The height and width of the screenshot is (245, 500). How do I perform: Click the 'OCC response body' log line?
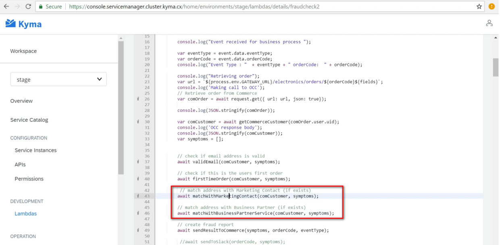219,128
